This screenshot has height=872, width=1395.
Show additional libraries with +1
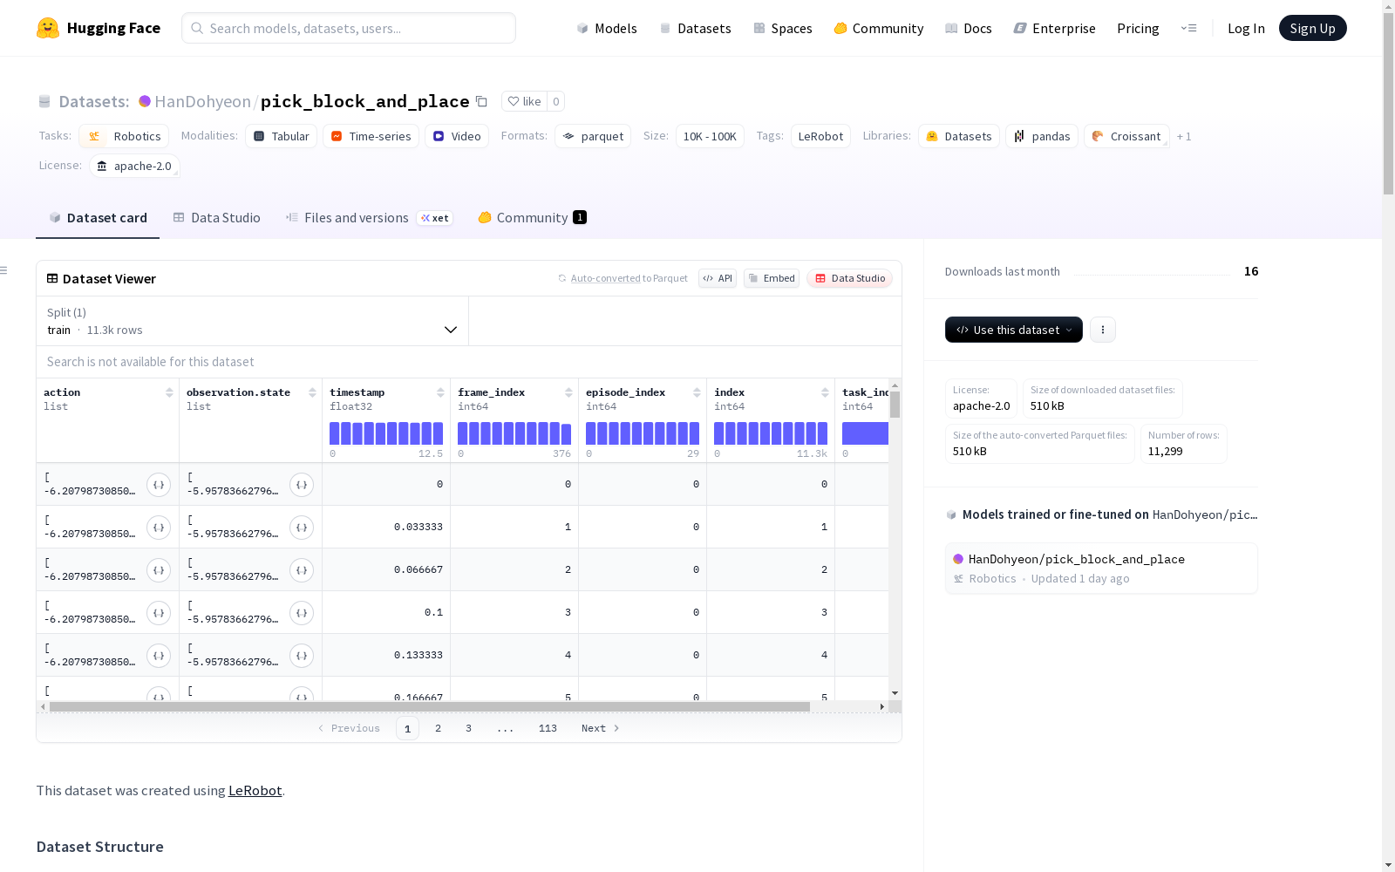[x=1184, y=136]
